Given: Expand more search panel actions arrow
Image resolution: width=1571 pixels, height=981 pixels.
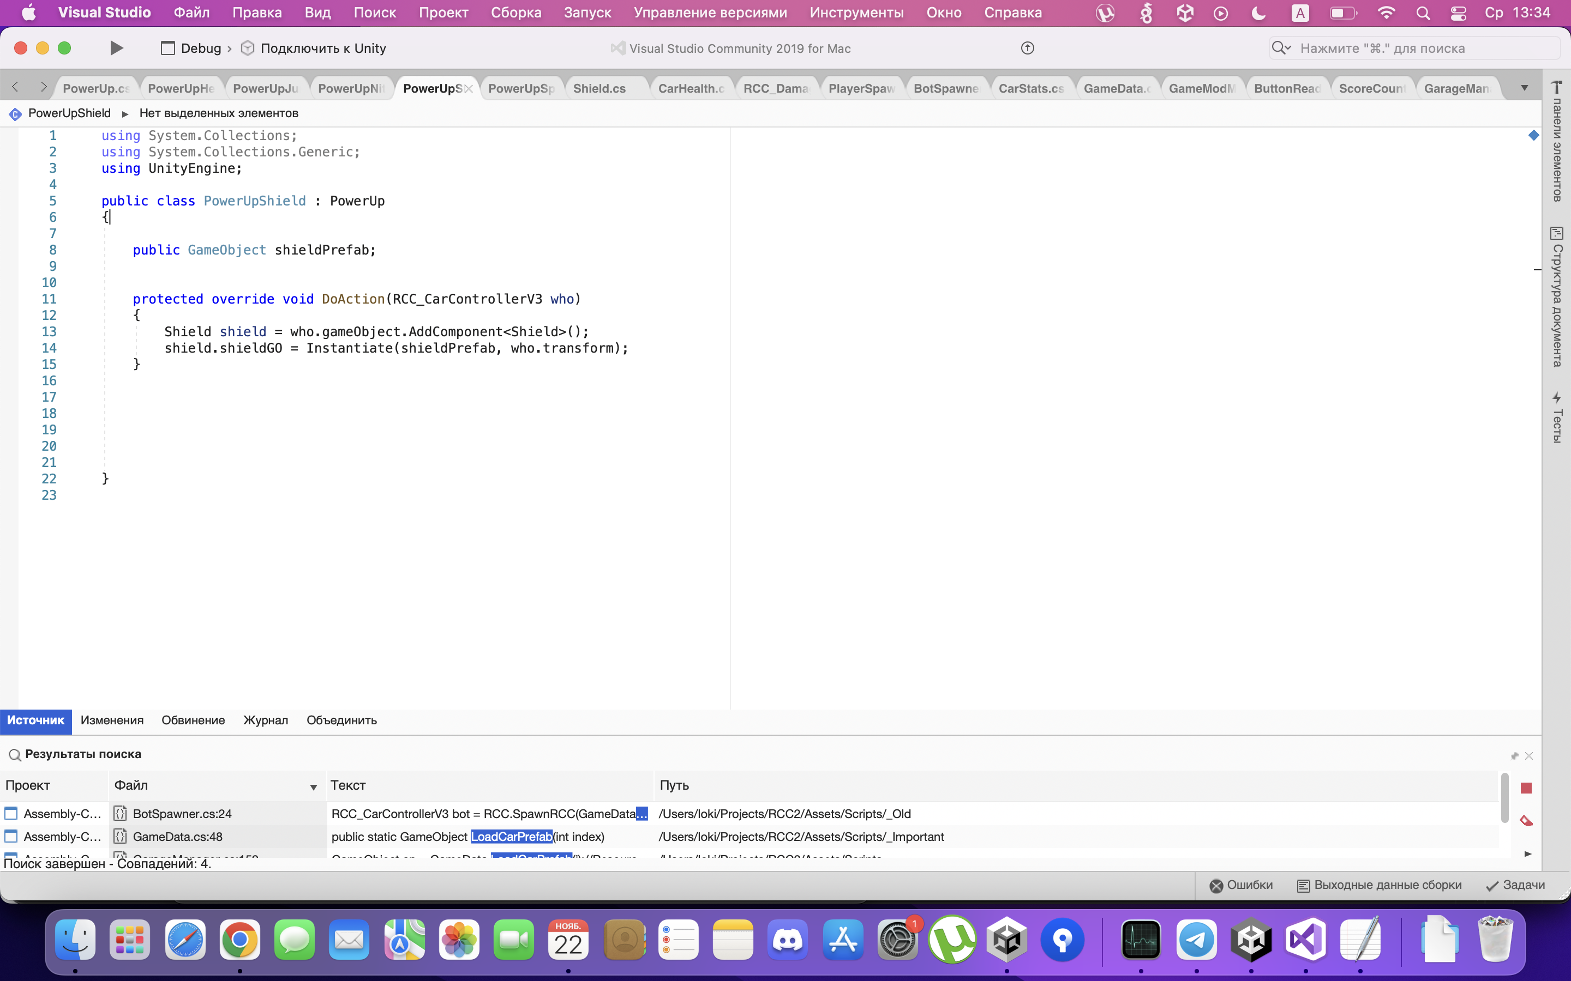Looking at the screenshot, I should pos(1527,854).
